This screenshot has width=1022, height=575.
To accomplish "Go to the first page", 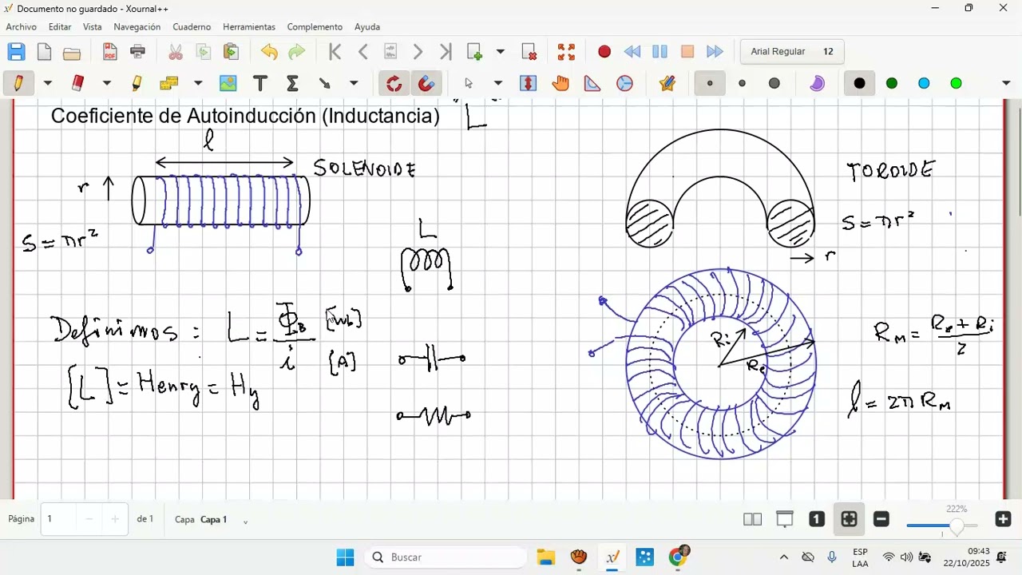I will click(x=335, y=52).
